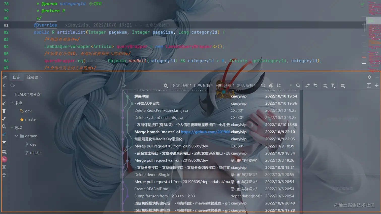This screenshot has height=214, width=381.
Task: Expand all branches in the tree
Action: pyautogui.click(x=4, y=167)
